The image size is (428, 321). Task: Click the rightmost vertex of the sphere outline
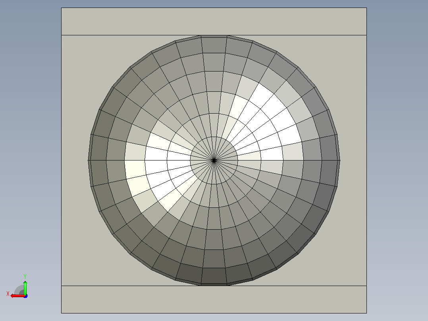coord(340,160)
